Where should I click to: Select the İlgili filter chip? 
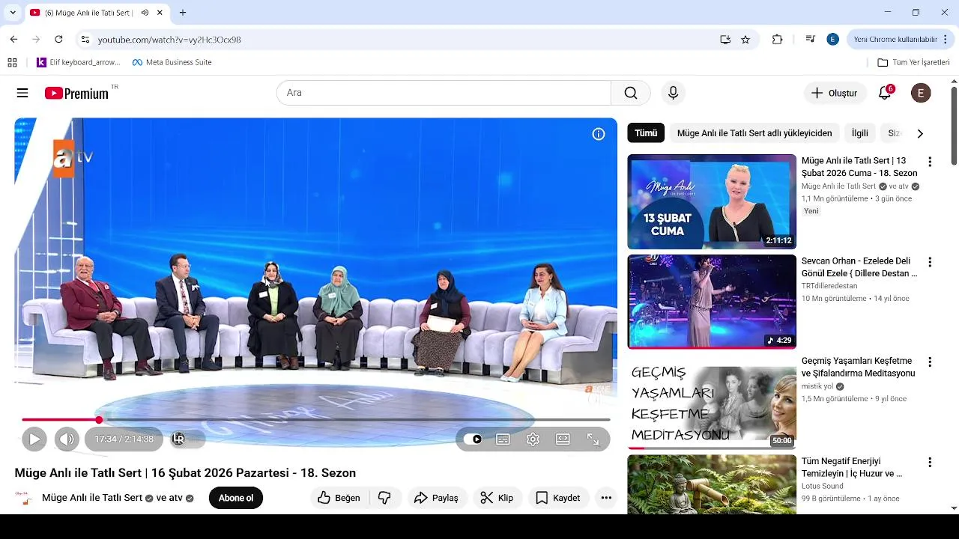tap(860, 133)
